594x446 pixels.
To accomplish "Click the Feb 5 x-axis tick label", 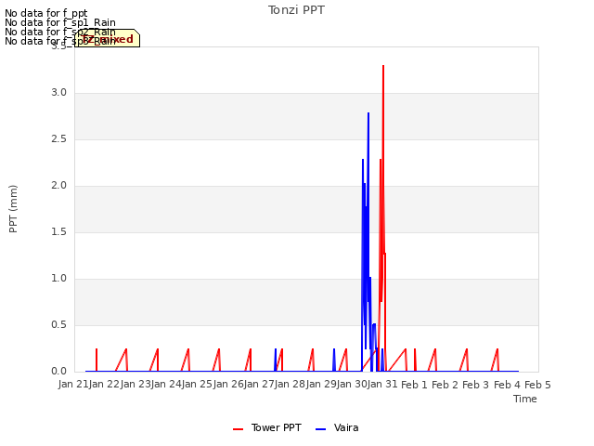I will coord(537,385).
